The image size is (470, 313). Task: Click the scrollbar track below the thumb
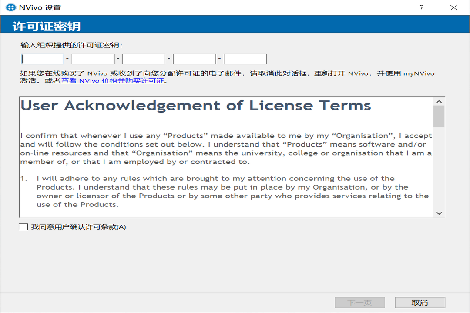coord(440,174)
